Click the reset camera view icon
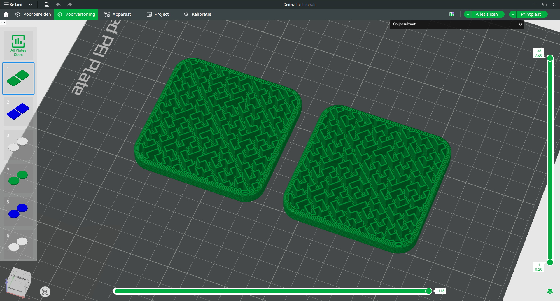 (x=45, y=292)
